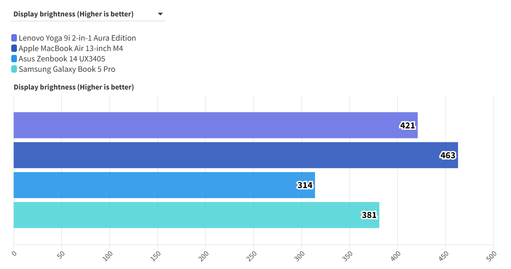Open the Display brightness metric dropdown

(87, 14)
